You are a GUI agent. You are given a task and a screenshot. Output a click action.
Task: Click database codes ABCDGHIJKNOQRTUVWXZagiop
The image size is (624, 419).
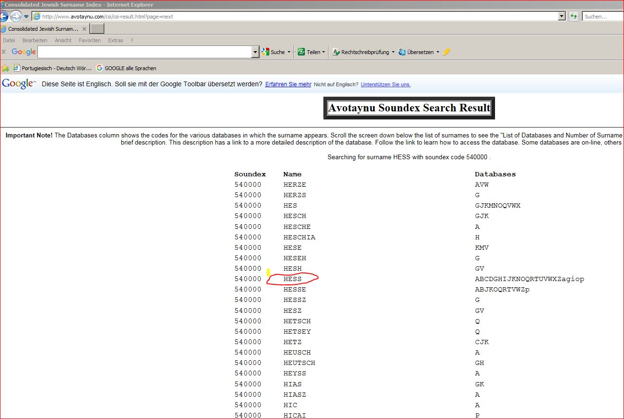click(x=530, y=279)
